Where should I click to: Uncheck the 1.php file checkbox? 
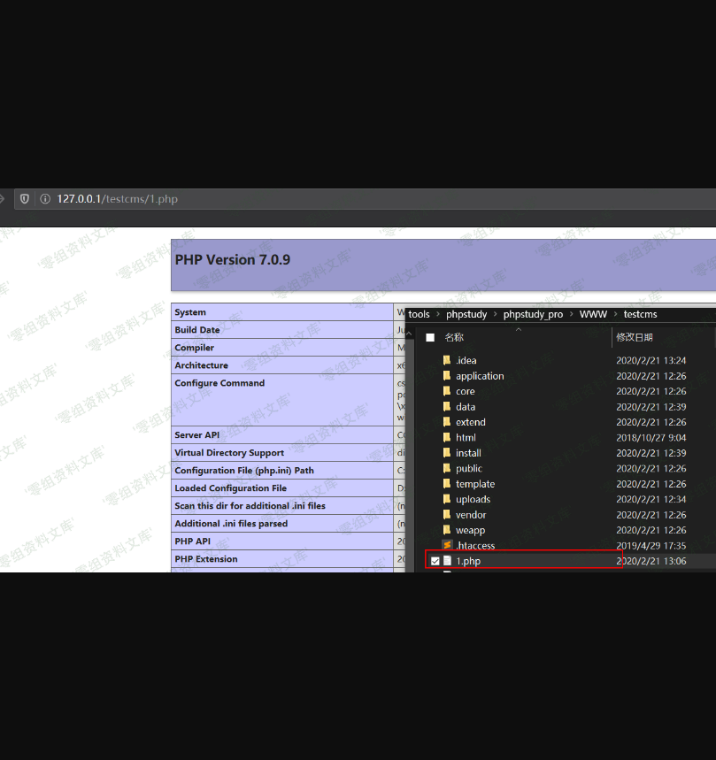pos(435,561)
